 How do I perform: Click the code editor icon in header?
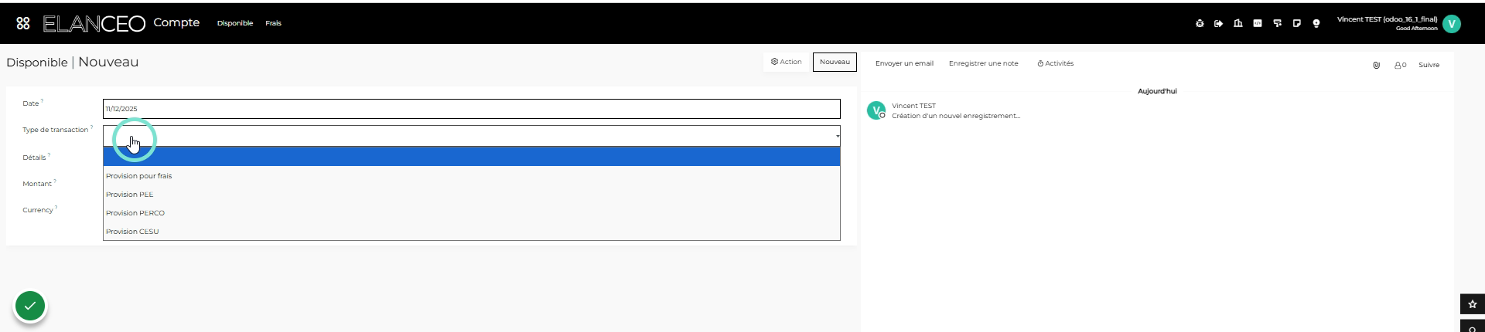[1258, 23]
